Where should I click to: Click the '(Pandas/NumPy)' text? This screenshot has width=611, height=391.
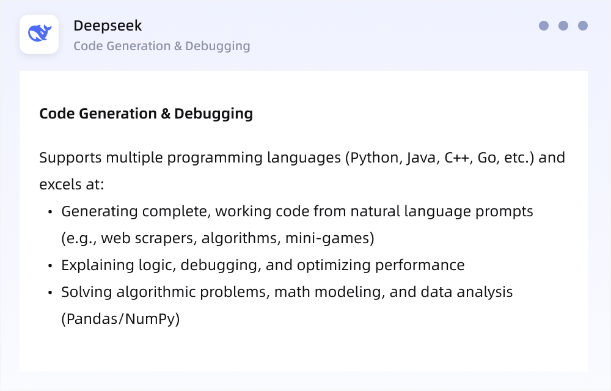pyautogui.click(x=120, y=319)
